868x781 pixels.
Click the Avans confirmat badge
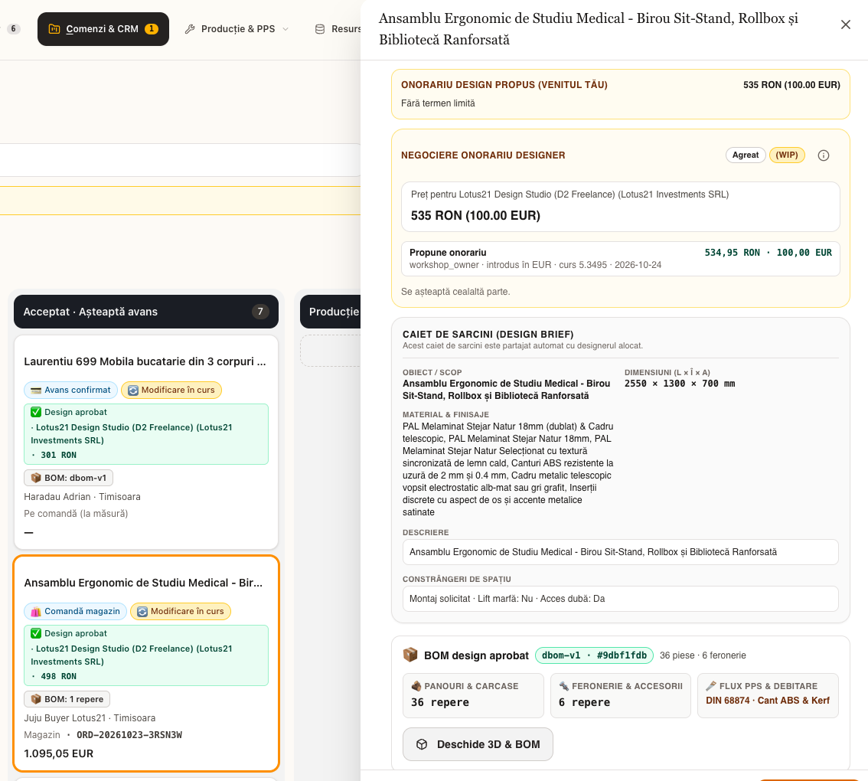pos(71,390)
